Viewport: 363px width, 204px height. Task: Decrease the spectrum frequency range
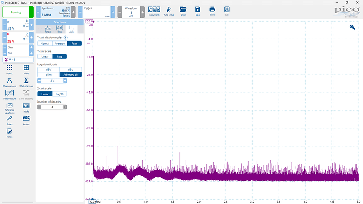[x=38, y=12]
